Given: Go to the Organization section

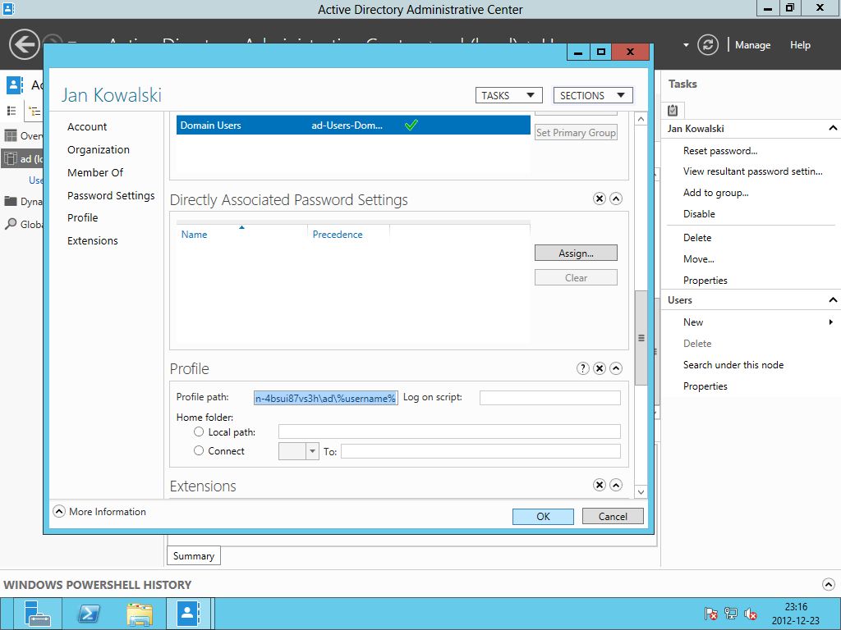Looking at the screenshot, I should click(x=99, y=149).
